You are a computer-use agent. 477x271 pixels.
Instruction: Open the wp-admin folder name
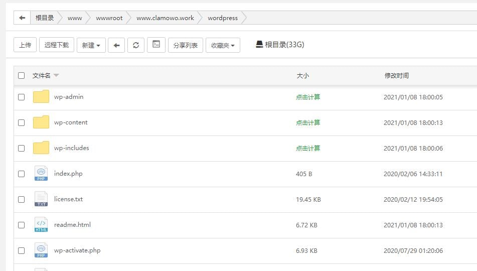69,97
